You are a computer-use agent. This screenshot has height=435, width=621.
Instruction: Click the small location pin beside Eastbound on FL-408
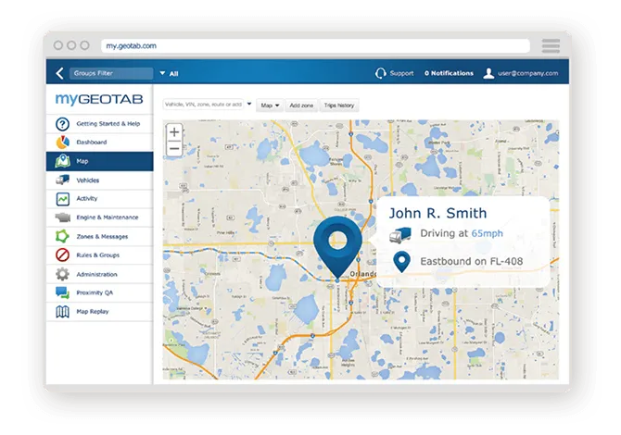coord(401,261)
